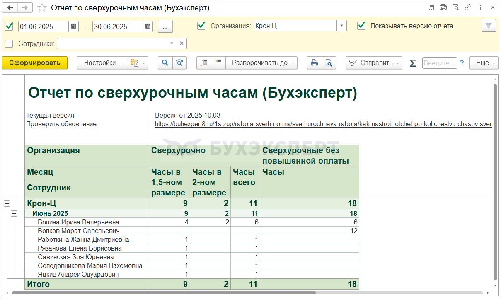The image size is (501, 299).
Task: Open the start date calendar picker
Action: [x=74, y=26]
